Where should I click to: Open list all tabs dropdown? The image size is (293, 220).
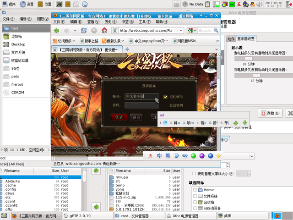click(x=217, y=49)
